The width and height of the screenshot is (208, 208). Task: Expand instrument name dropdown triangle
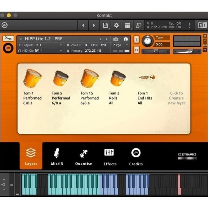(21, 39)
